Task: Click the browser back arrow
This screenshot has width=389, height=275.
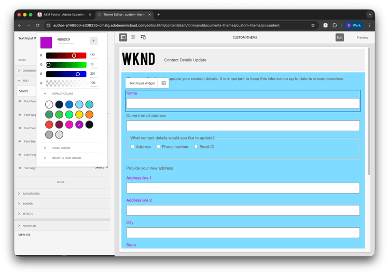Action: [x=20, y=25]
